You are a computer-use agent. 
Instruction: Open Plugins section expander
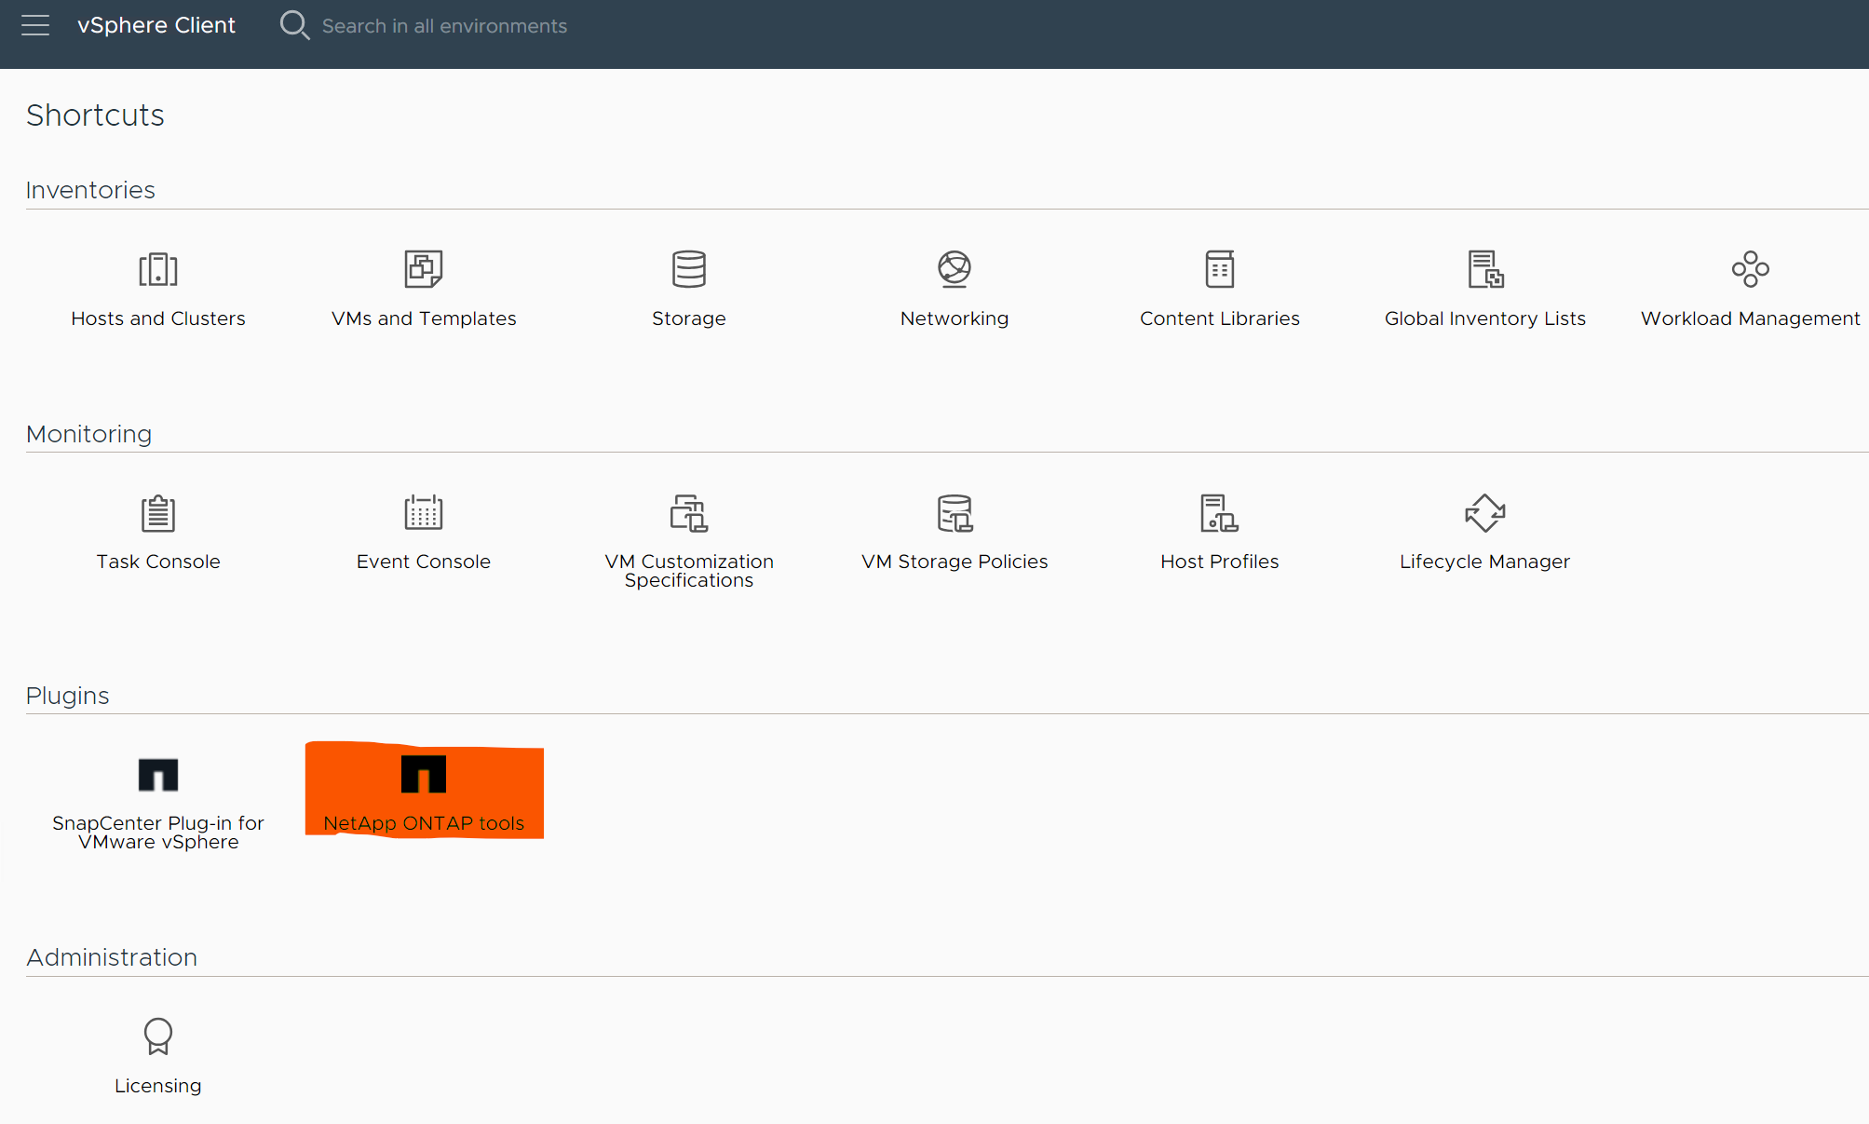click(67, 694)
